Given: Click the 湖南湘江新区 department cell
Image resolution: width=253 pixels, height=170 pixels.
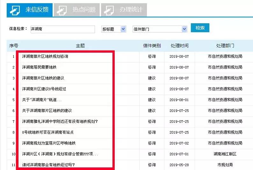Looking at the screenshot, I should 225,154.
